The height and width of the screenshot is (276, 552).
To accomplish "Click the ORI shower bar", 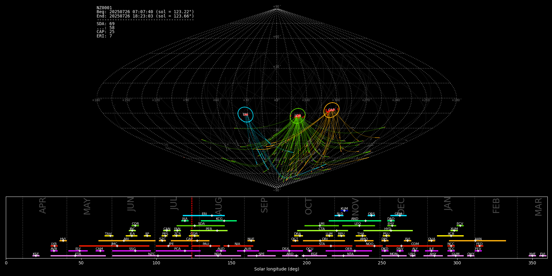I will [x=324, y=241].
